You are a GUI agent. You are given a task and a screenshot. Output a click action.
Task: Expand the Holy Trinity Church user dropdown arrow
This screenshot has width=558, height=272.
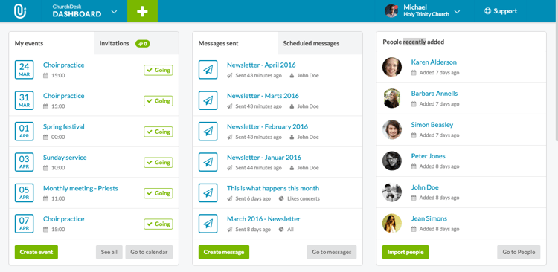coord(458,12)
